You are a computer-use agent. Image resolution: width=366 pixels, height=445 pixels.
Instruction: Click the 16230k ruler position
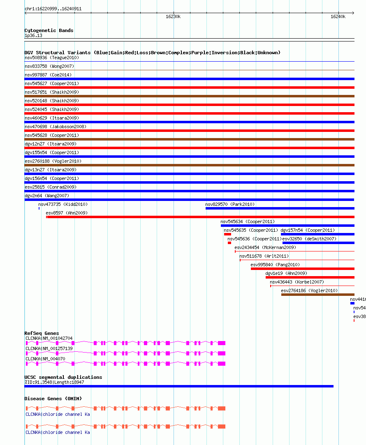click(173, 17)
